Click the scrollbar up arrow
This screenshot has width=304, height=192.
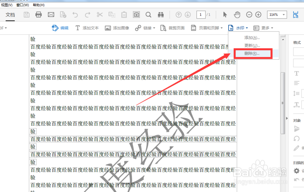(283, 39)
